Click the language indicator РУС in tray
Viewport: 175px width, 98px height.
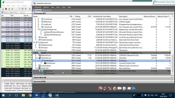156,95
